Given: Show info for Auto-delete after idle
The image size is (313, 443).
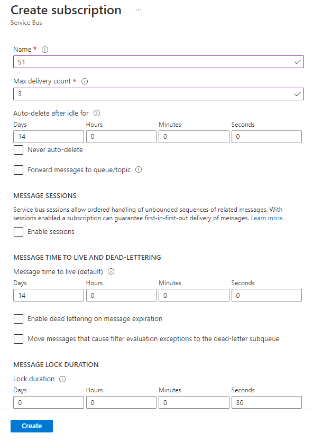Looking at the screenshot, I should pyautogui.click(x=97, y=114).
